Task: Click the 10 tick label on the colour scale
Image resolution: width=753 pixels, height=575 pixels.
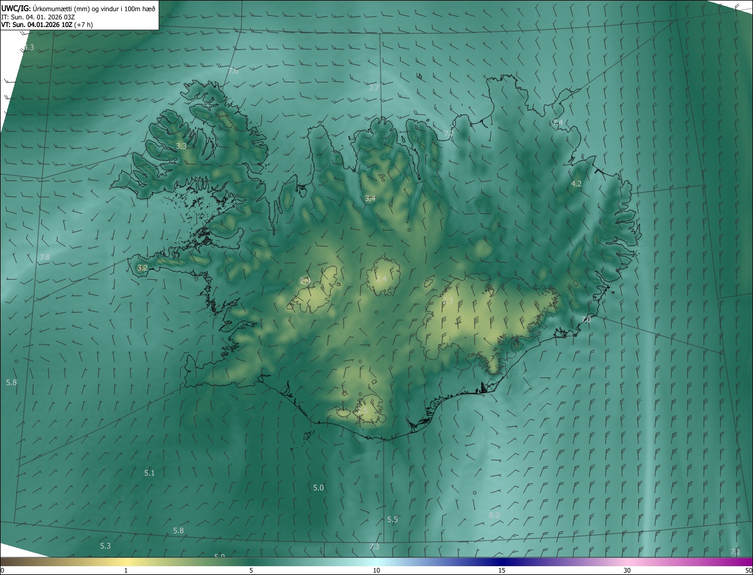Action: coord(376,571)
